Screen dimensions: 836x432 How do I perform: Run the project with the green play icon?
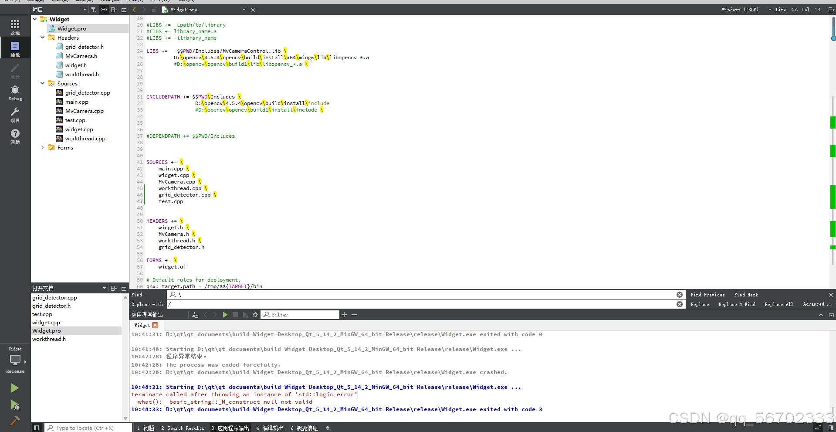(14, 388)
